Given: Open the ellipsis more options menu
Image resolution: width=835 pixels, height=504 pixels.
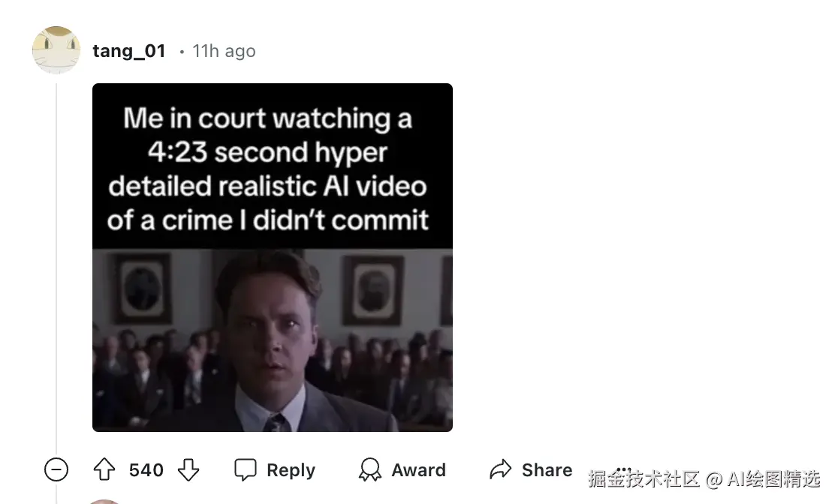Looking at the screenshot, I should click(623, 469).
